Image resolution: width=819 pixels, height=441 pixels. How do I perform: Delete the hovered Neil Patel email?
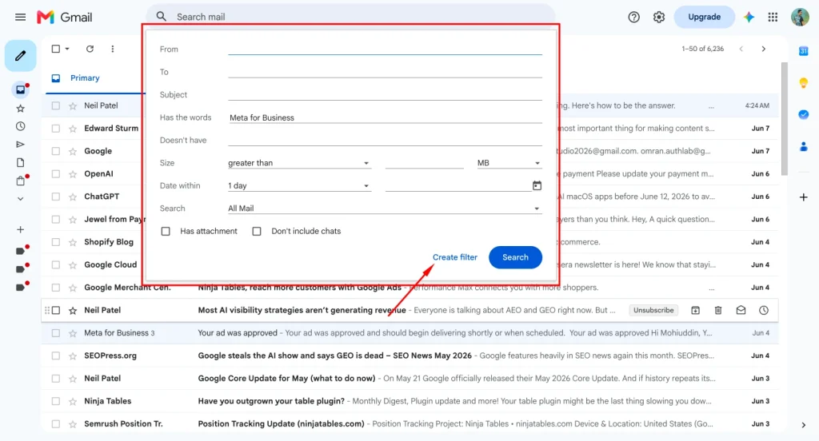718,311
